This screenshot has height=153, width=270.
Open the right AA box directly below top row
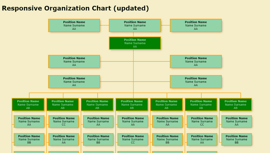tap(196, 62)
